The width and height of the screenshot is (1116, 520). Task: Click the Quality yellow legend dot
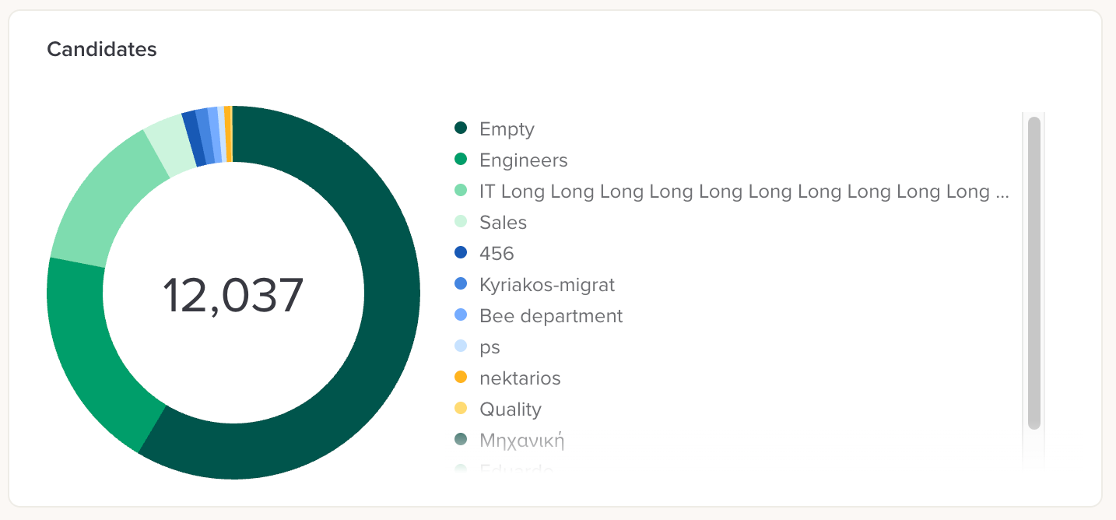[460, 409]
